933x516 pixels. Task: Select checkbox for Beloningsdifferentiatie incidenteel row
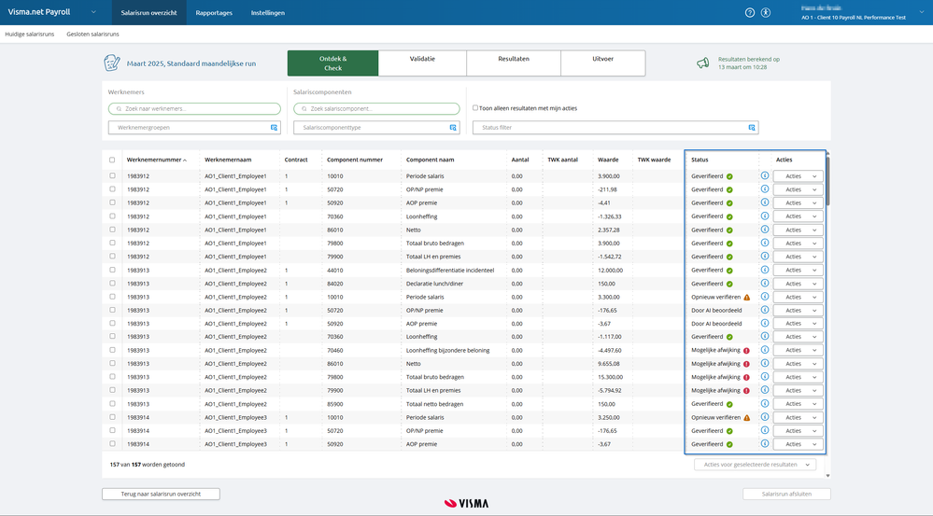coord(112,270)
